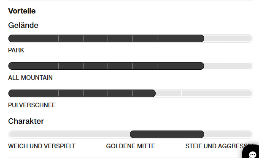259x158 pixels.
Task: Select the ALL MOUNTAIN label
Action: point(30,78)
